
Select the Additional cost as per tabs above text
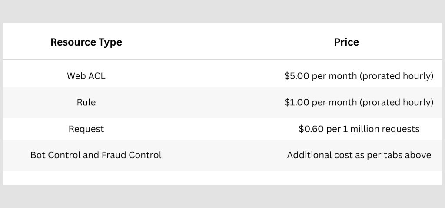tap(359, 155)
